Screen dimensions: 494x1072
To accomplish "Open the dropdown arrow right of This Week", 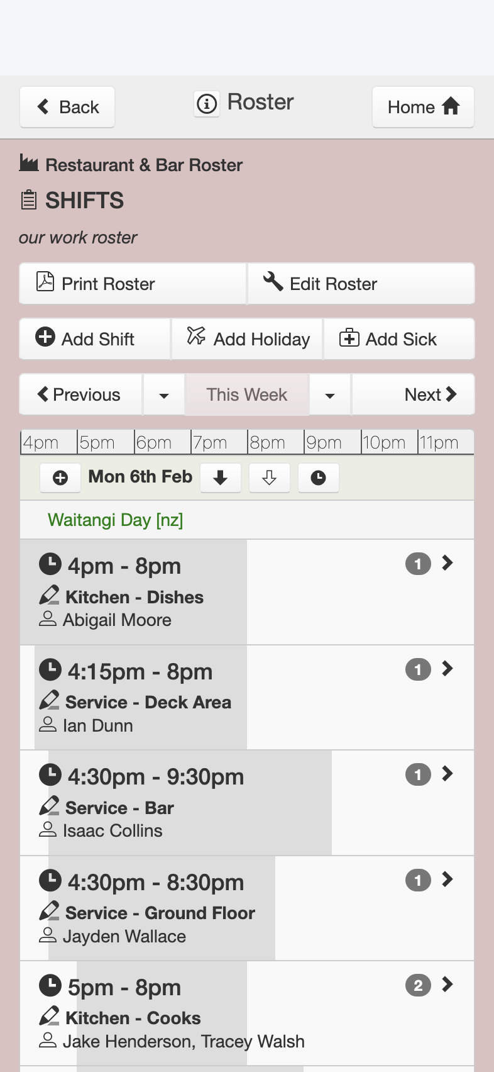I will 329,395.
